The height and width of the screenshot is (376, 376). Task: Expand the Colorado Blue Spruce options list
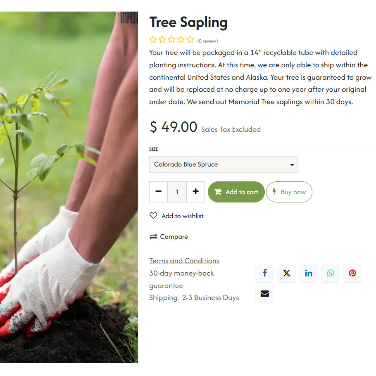pyautogui.click(x=223, y=164)
